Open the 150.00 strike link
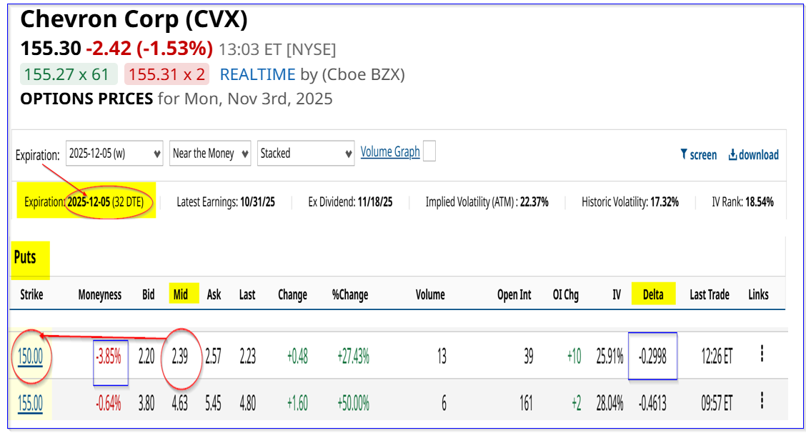This screenshot has height=433, width=806. tap(30, 355)
